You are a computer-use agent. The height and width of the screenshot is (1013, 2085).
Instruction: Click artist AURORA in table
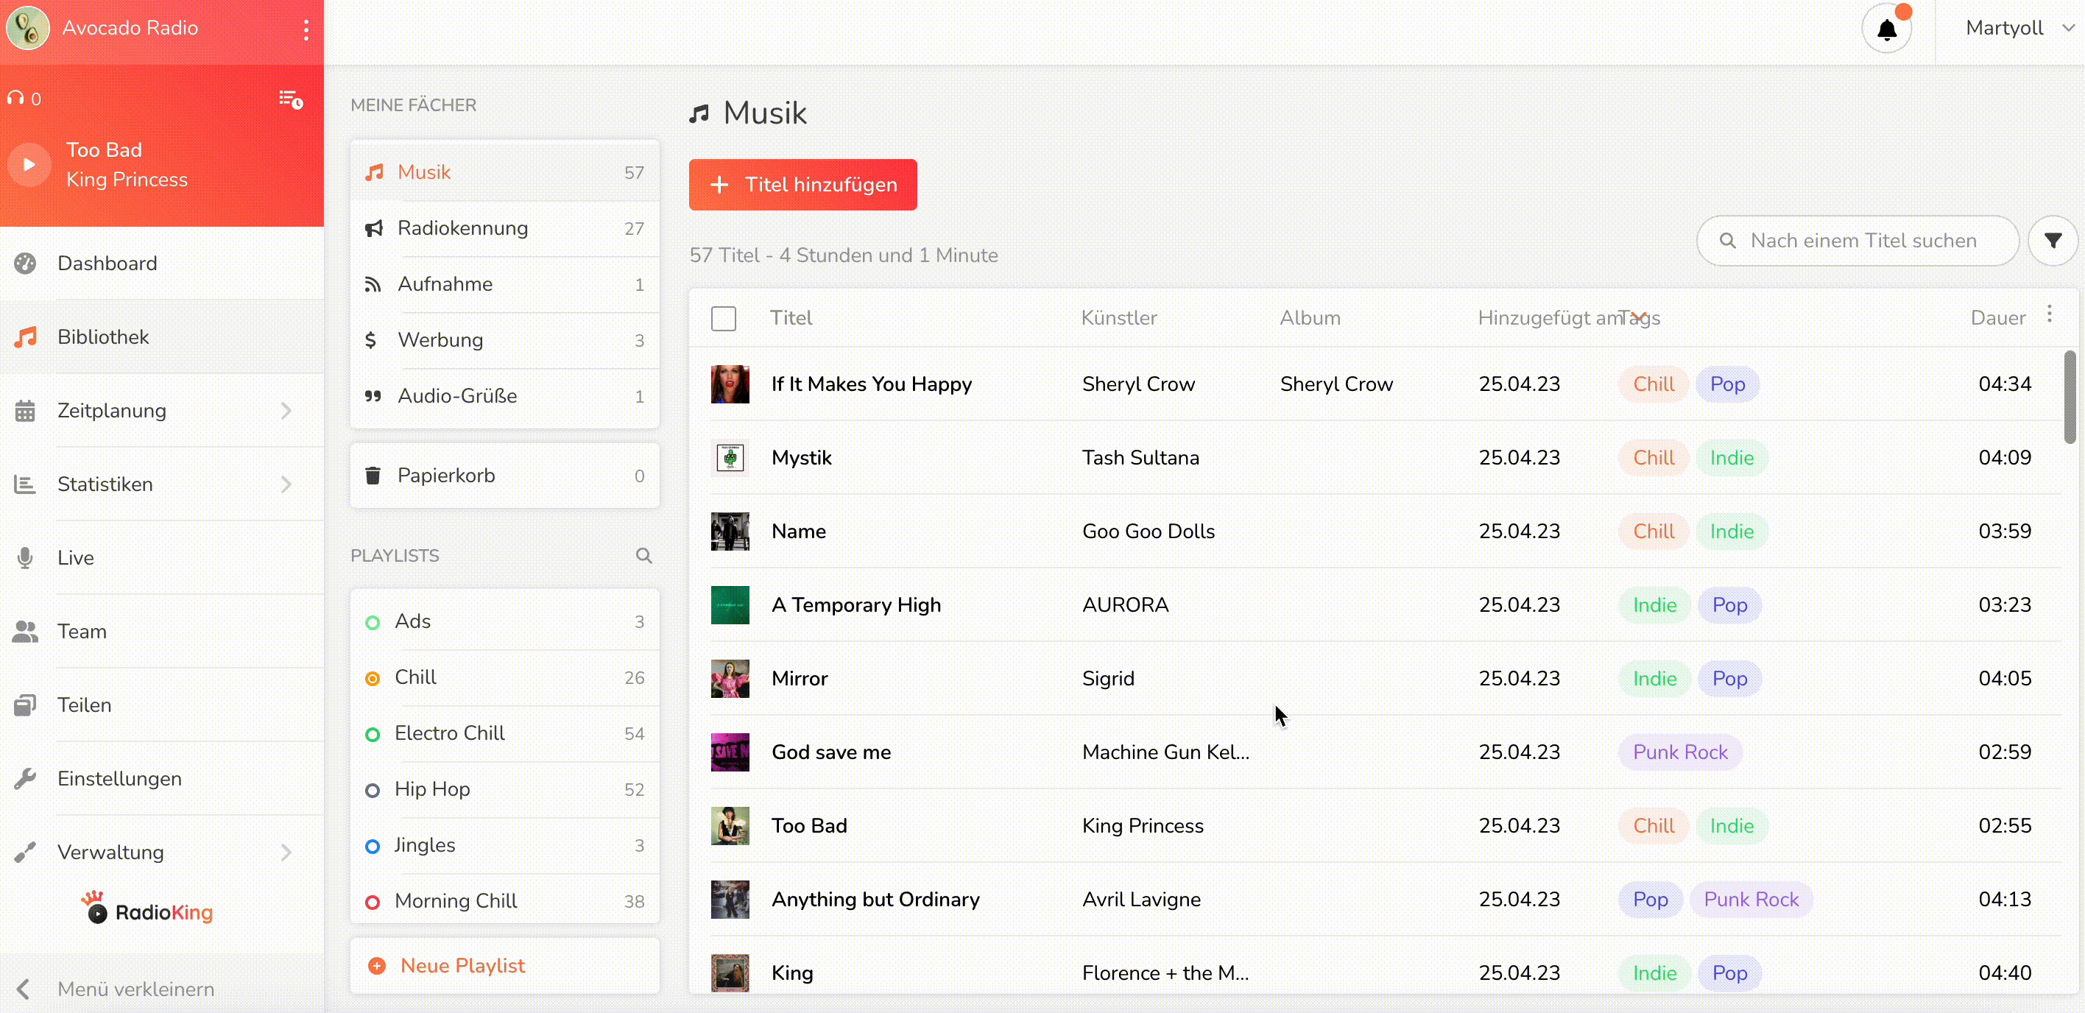click(1125, 605)
